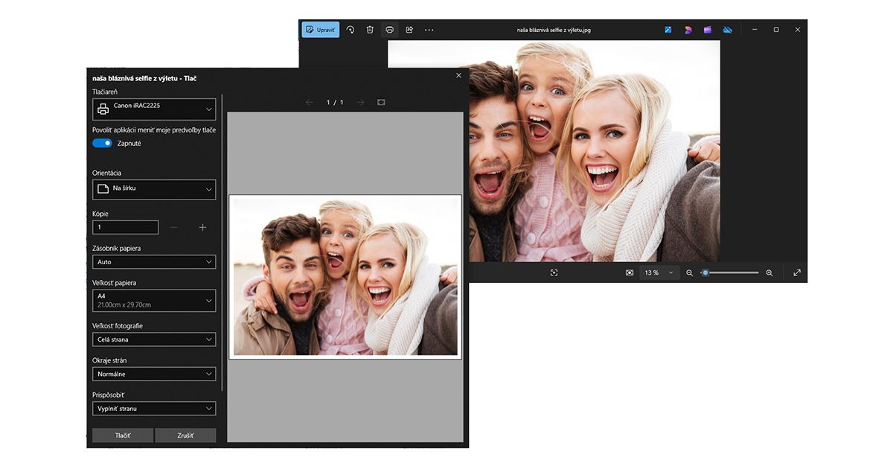Minimize the Photos window
Viewport: 893px width, 469px height.
pyautogui.click(x=755, y=30)
